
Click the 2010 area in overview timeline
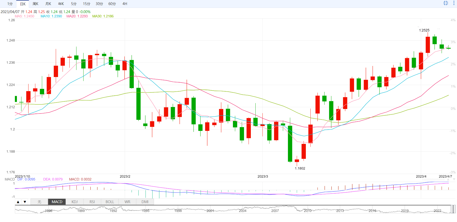point(307,210)
